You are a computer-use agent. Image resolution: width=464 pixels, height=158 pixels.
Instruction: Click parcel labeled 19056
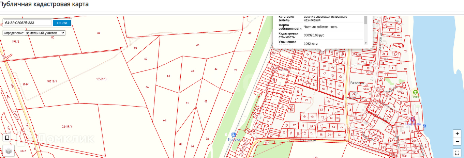[x=400, y=92]
